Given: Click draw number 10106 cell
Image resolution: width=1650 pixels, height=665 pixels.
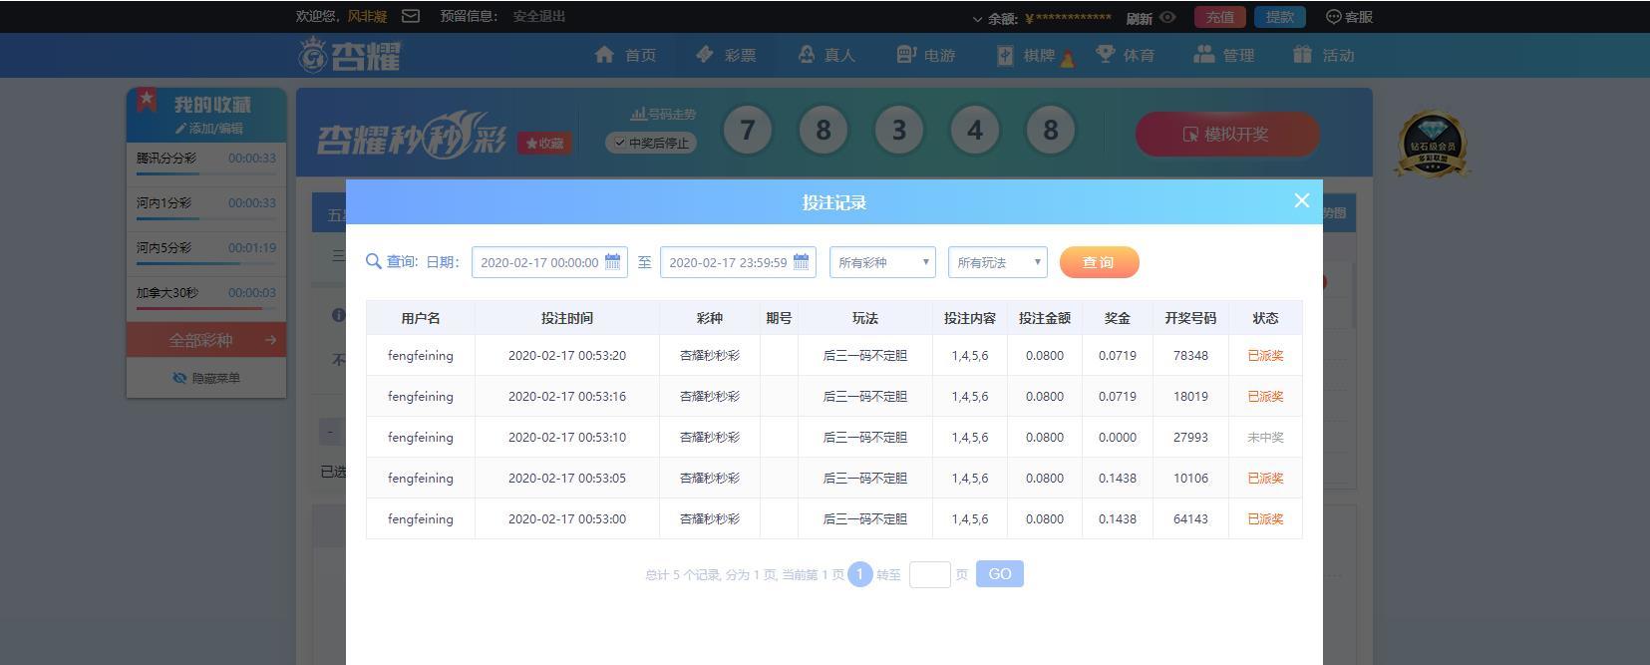Looking at the screenshot, I should tap(1190, 478).
